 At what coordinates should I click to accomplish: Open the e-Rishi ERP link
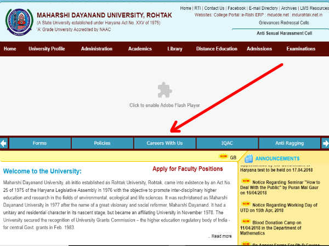pos(252,15)
